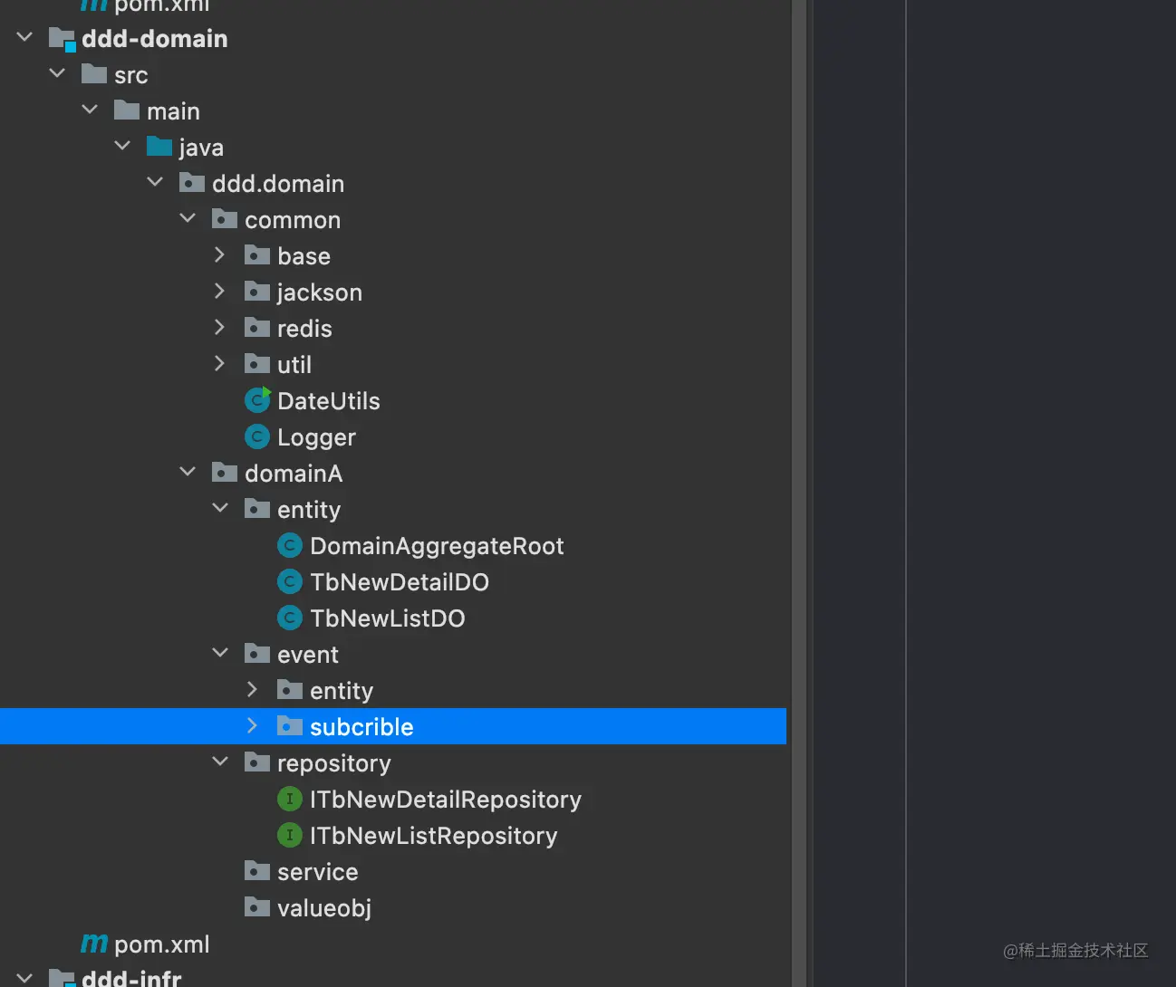Expand the base package chevron
The image size is (1176, 987).
[219, 255]
